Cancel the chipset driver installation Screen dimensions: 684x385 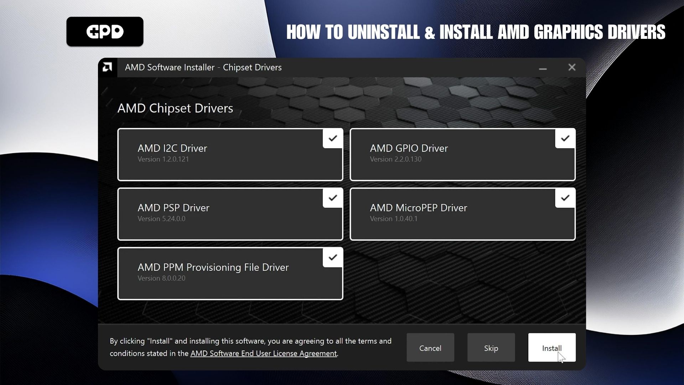point(430,348)
